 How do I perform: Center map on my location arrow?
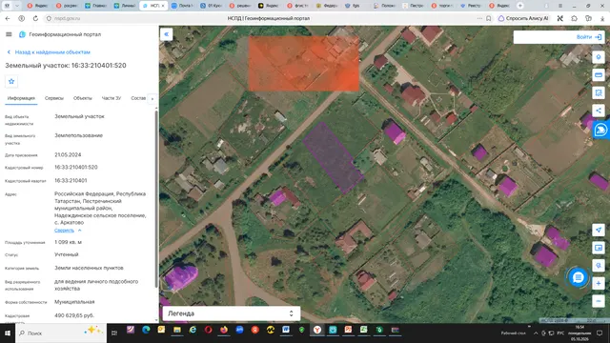coord(599,230)
